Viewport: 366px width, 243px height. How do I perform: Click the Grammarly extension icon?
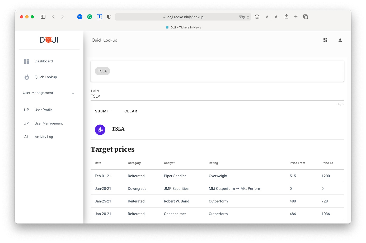coord(90,17)
